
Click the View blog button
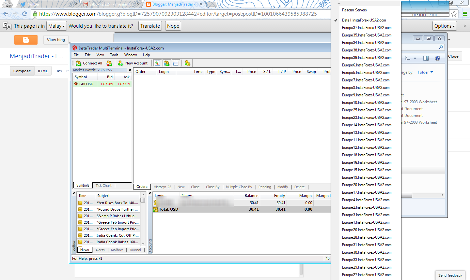click(x=56, y=40)
